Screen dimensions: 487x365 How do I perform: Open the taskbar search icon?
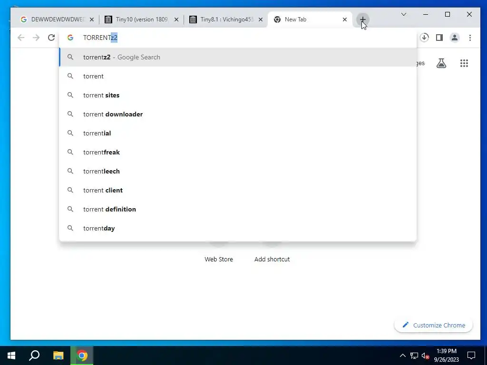[34, 355]
